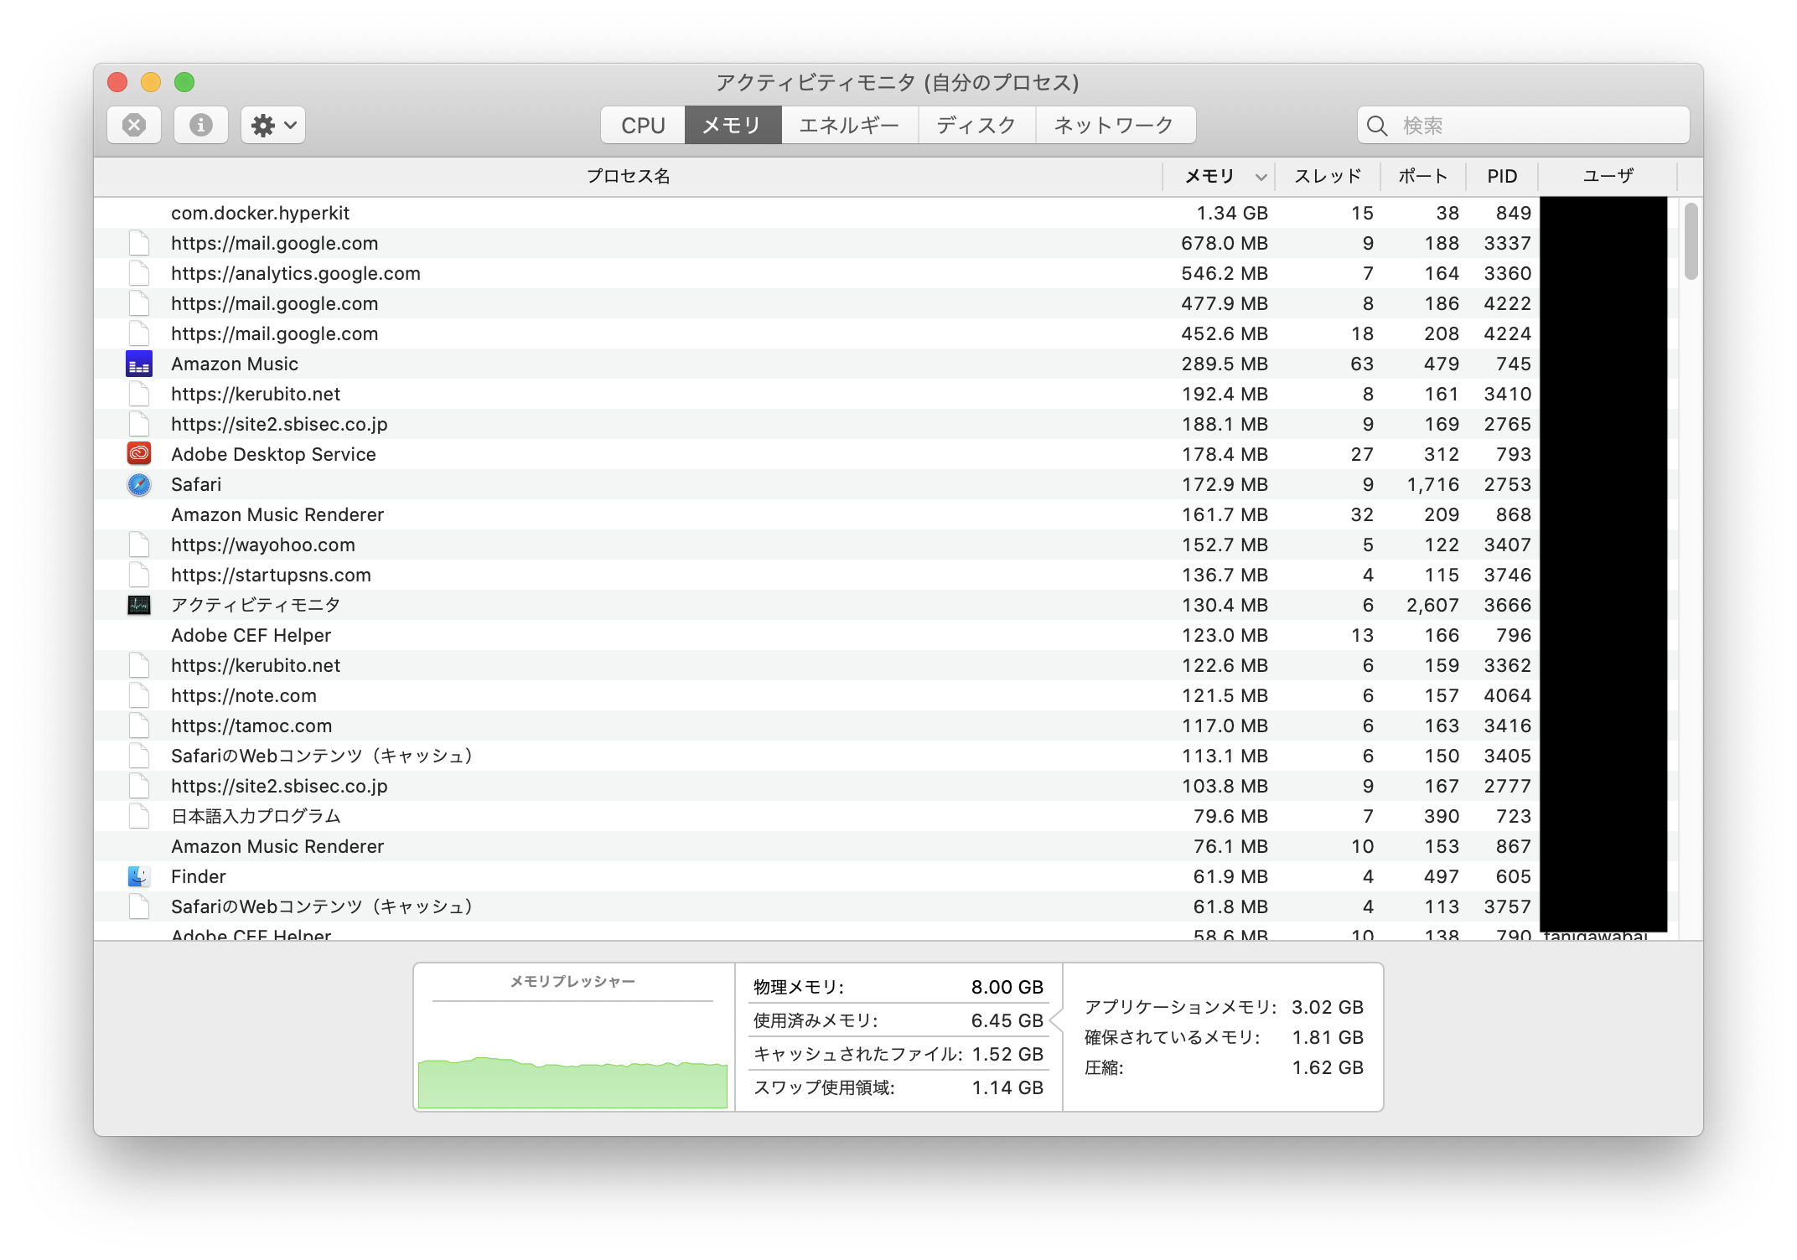Viewport: 1797px width, 1260px height.
Task: Click the Amazon Music app icon
Action: coord(139,364)
